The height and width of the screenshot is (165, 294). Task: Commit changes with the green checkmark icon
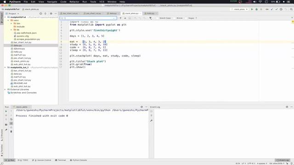pos(277,9)
